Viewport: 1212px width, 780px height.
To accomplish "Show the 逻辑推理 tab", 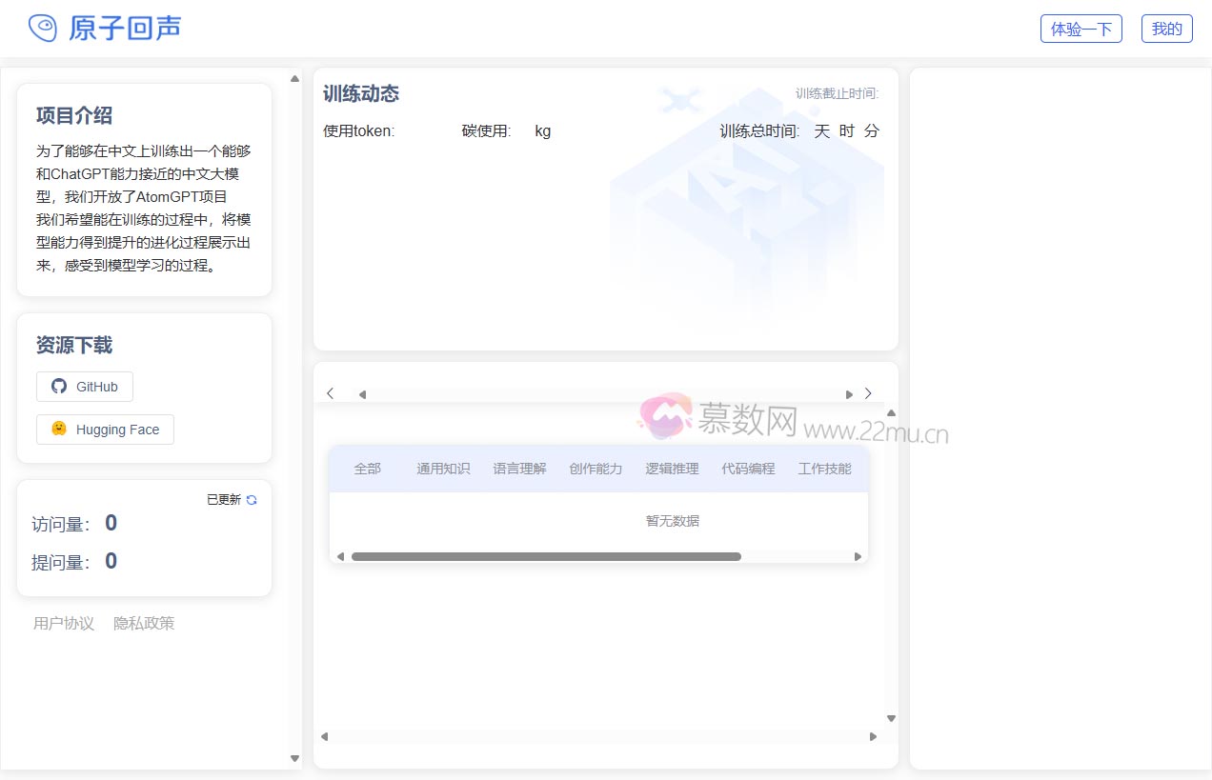I will pos(672,469).
